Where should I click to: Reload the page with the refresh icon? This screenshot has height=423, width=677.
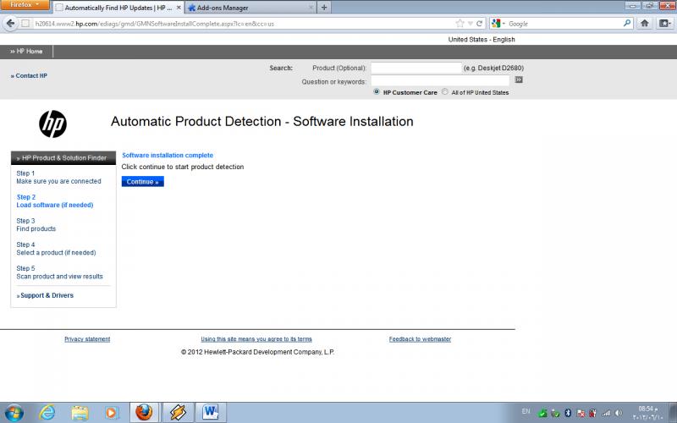click(479, 24)
